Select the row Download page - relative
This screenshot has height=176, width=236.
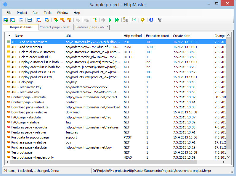point(115,112)
